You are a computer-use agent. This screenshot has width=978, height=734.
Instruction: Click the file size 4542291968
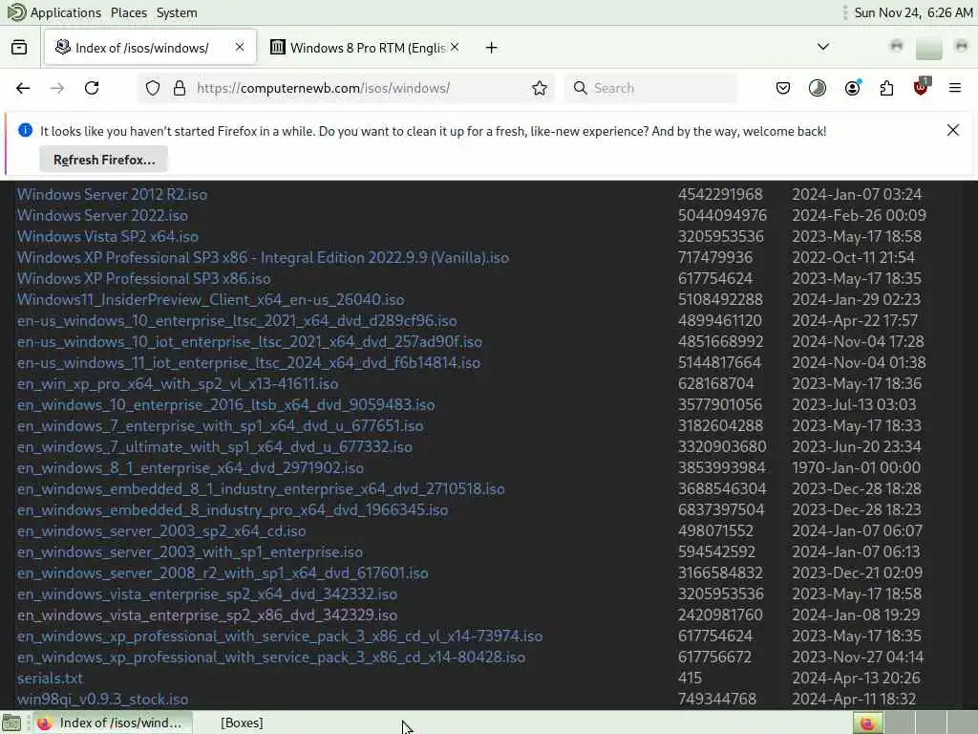[720, 194]
